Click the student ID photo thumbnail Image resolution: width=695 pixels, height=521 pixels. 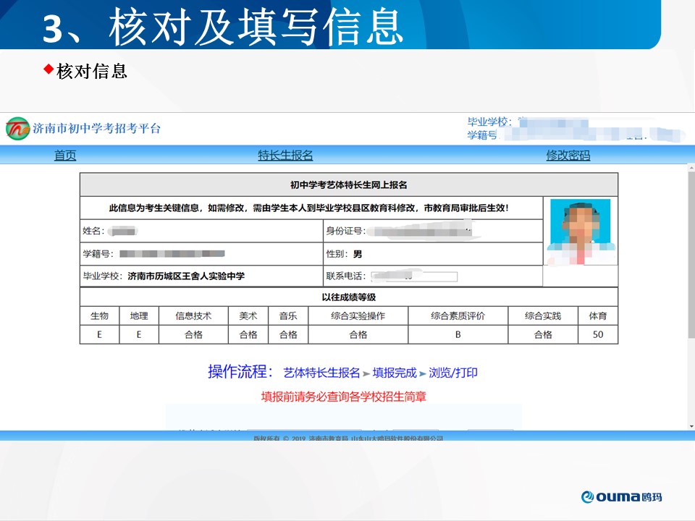point(580,232)
